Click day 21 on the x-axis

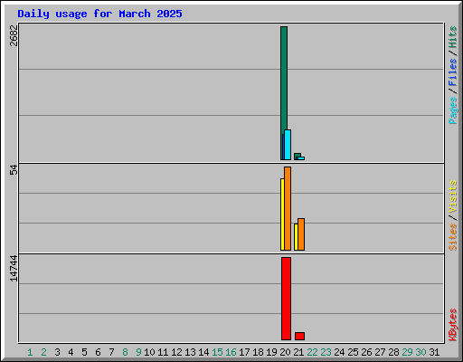tap(298, 352)
